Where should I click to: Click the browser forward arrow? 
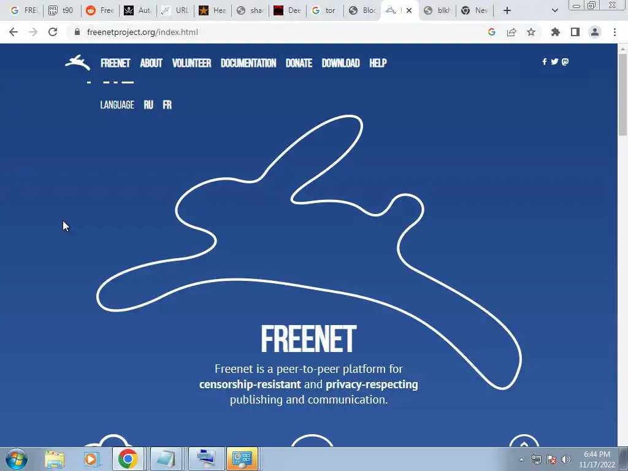tap(33, 32)
